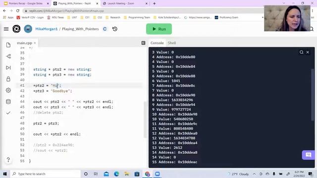The image size is (317, 178).
Task: Click the loading spinner next to project name
Action: click(x=105, y=29)
